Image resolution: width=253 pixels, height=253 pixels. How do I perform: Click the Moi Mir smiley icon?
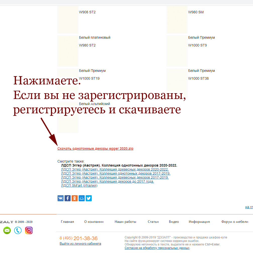(82, 198)
